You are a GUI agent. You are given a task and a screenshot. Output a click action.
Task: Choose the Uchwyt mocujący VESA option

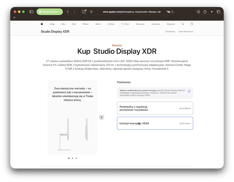(155, 123)
